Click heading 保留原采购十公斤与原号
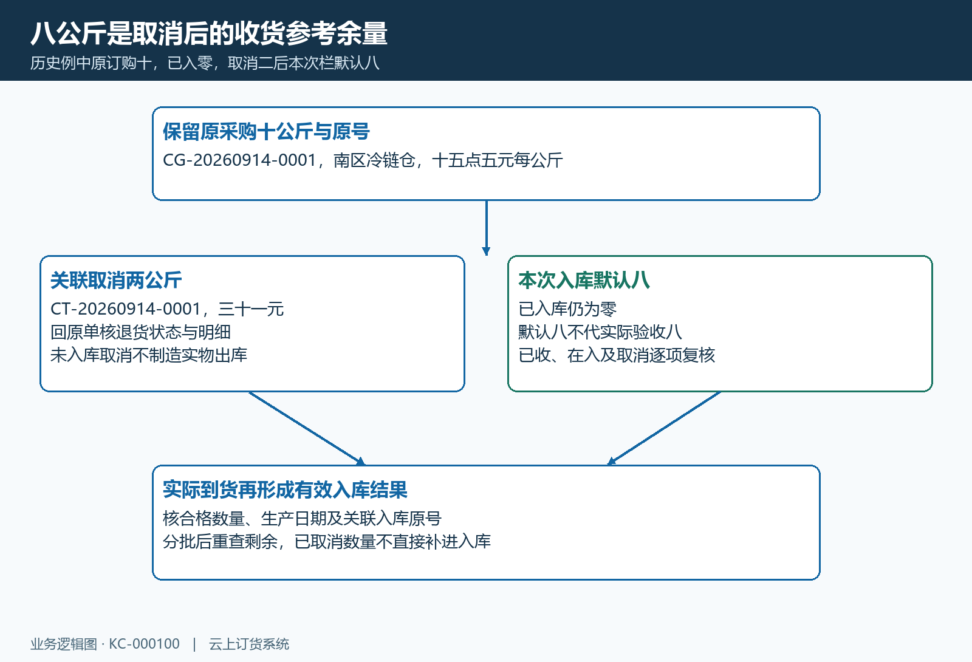This screenshot has width=972, height=662. coord(266,131)
